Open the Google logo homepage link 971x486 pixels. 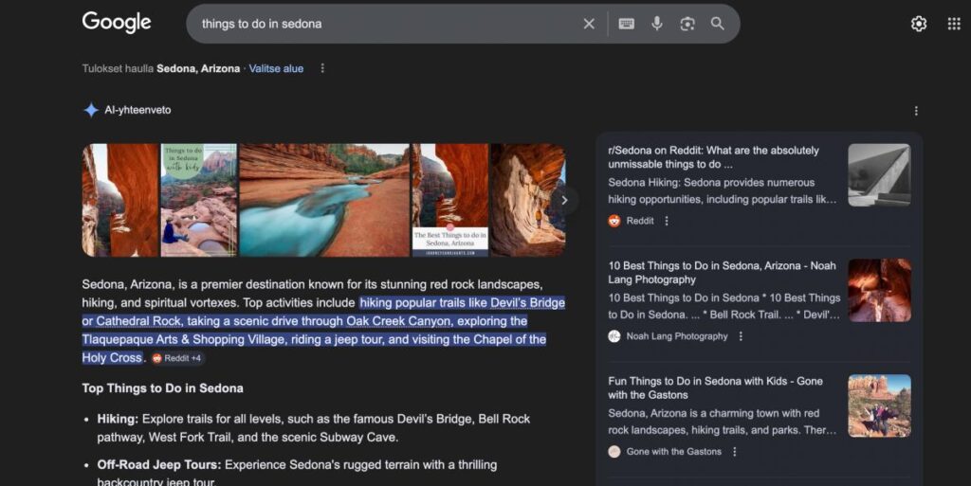[117, 22]
